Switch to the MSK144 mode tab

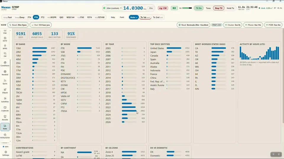point(70,17)
